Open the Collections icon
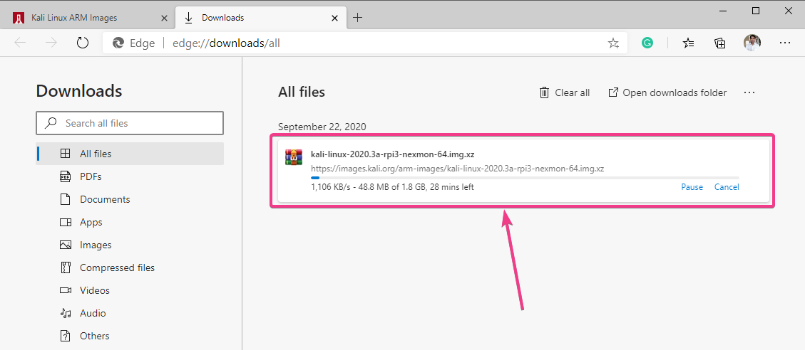This screenshot has width=805, height=350. (719, 43)
